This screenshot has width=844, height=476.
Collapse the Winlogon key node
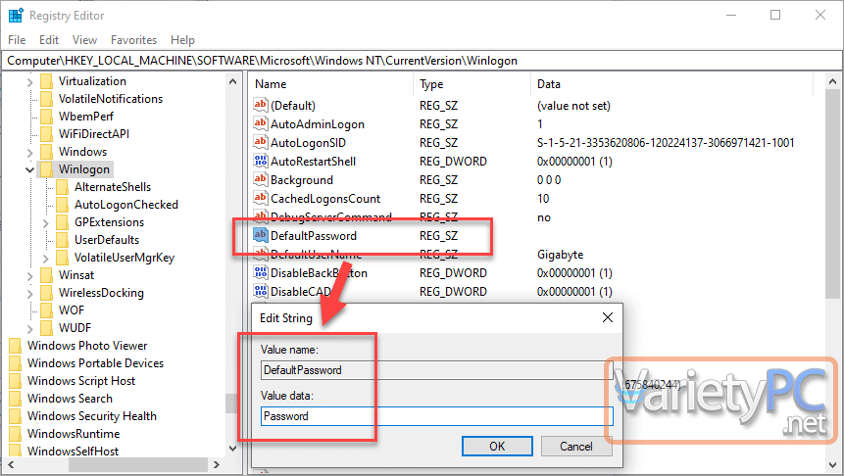[29, 170]
